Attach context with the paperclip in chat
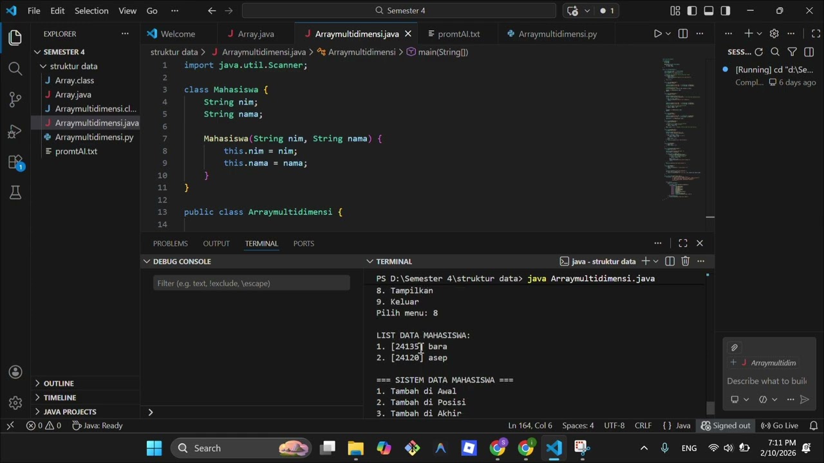This screenshot has width=824, height=463. tap(734, 347)
